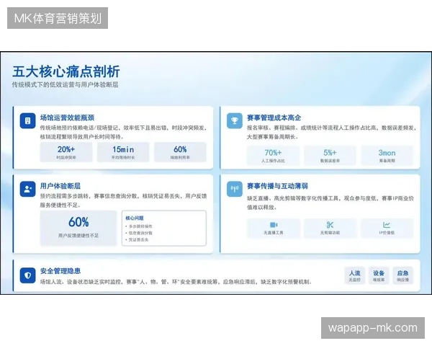Image resolution: width=432 pixels, height=346 pixels.
Task: Click the description starting 传统场地预约依赖电话
Action: 123,132
